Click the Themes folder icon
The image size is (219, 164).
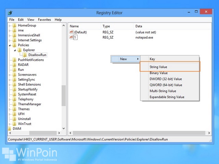click(14, 109)
